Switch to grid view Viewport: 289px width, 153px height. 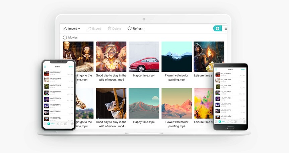(217, 29)
